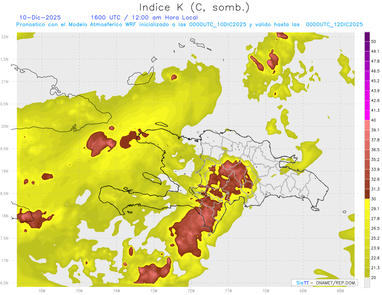Click the "72W" longitude label
382x295 pixels.
click(x=191, y=291)
